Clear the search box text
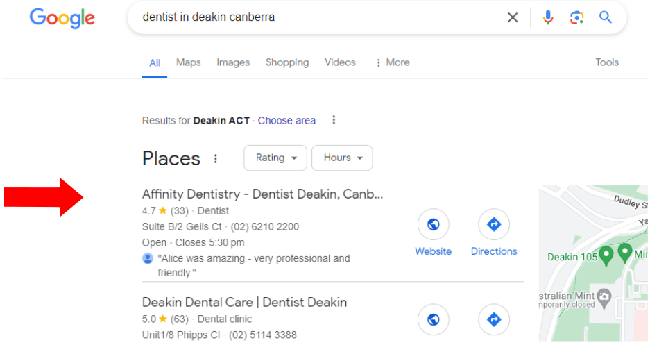The image size is (650, 345). click(513, 17)
